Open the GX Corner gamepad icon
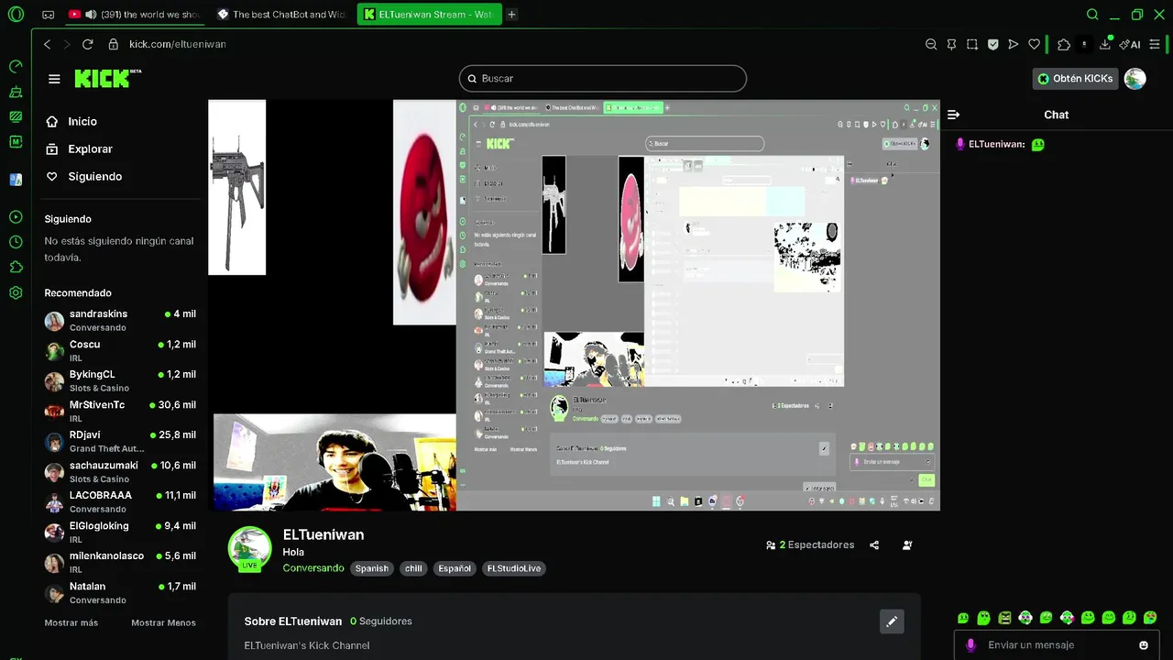The image size is (1173, 660). pyautogui.click(x=49, y=15)
